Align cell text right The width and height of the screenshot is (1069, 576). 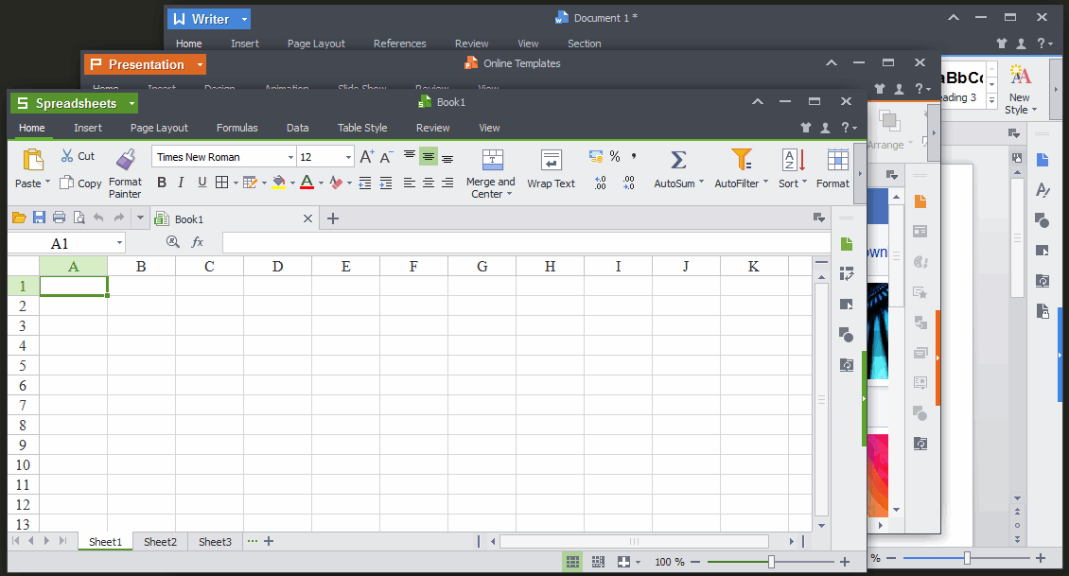point(447,183)
